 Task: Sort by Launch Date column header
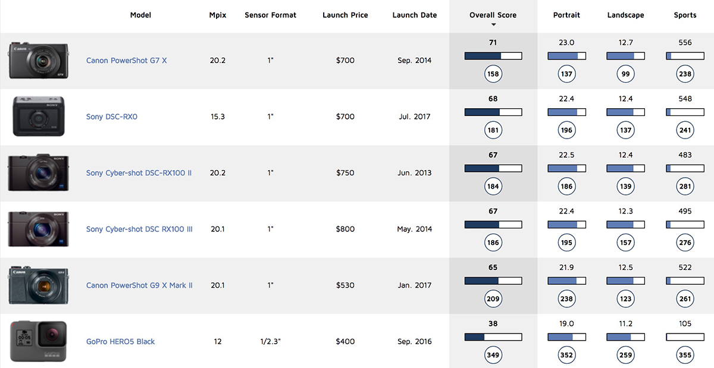415,15
